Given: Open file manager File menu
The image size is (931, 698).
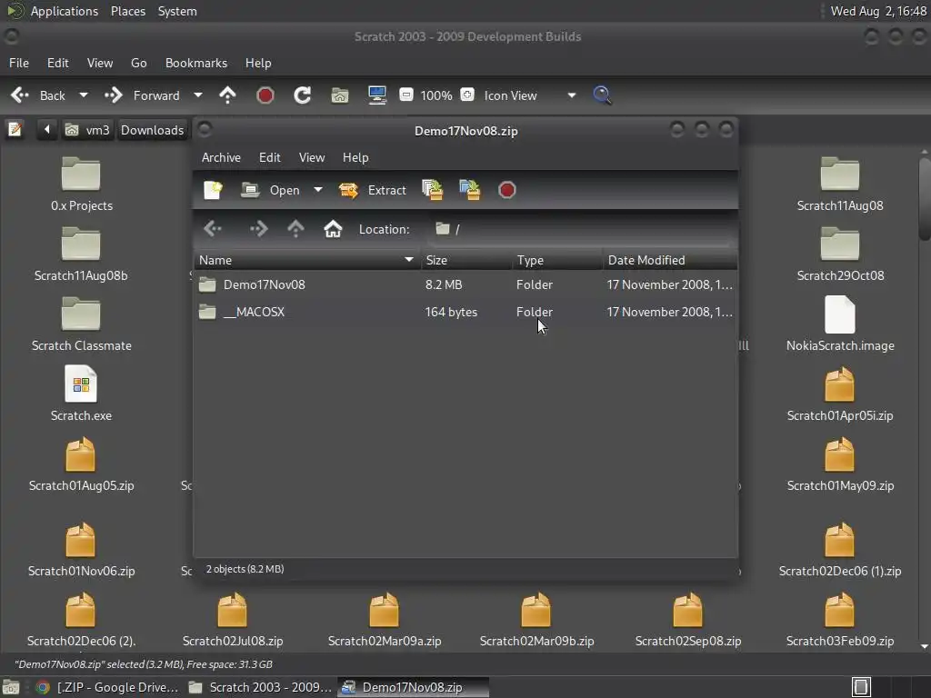Looking at the screenshot, I should (x=19, y=63).
